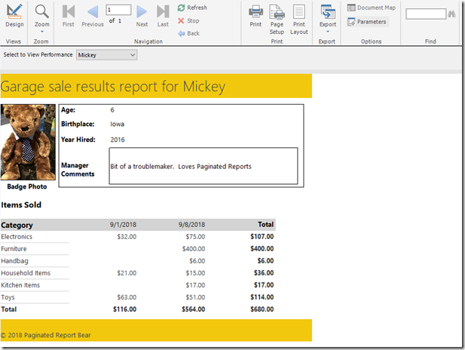Open Page Setup
The image size is (465, 350).
pyautogui.click(x=277, y=17)
